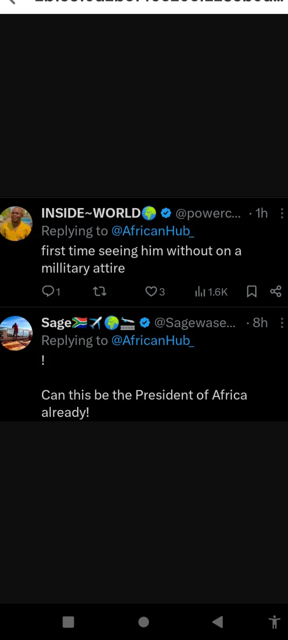Tap the INSIDE~WORLD display name
The height and width of the screenshot is (640, 288).
coord(91,213)
